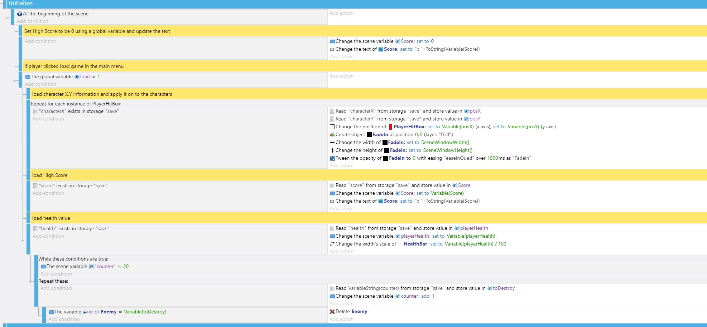Select the 'load character X,Y information' comment
Image resolution: width=707 pixels, height=327 pixels.
click(369, 94)
